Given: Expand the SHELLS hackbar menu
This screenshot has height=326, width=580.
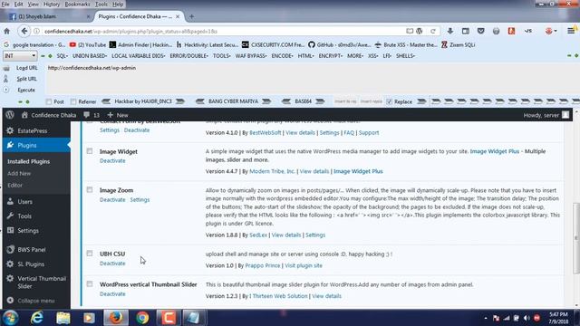Looking at the screenshot, I should (x=405, y=56).
